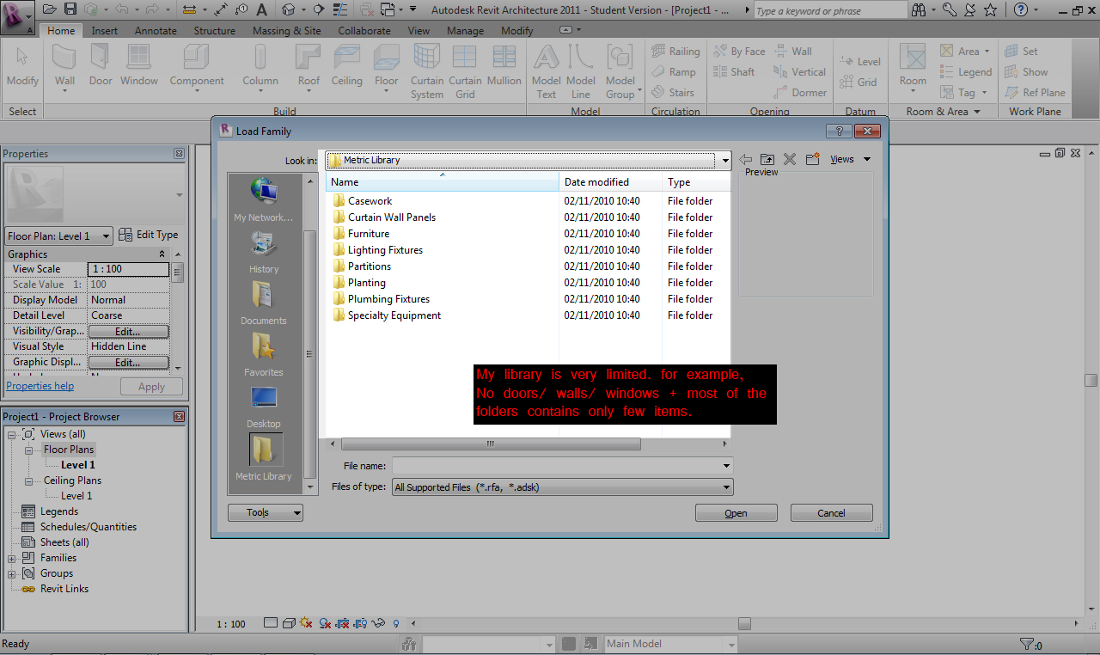This screenshot has width=1100, height=655.
Task: Switch to the Annotate ribbon tab
Action: click(156, 30)
